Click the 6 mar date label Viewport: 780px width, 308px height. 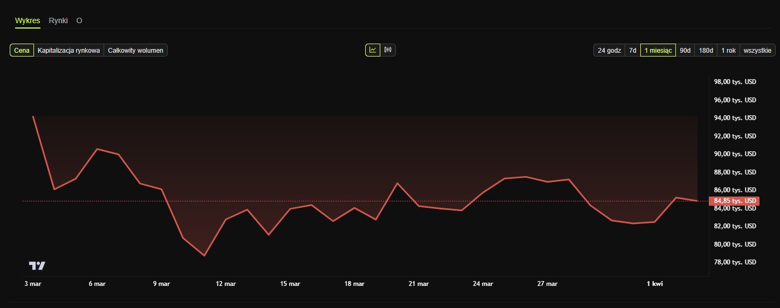click(97, 284)
